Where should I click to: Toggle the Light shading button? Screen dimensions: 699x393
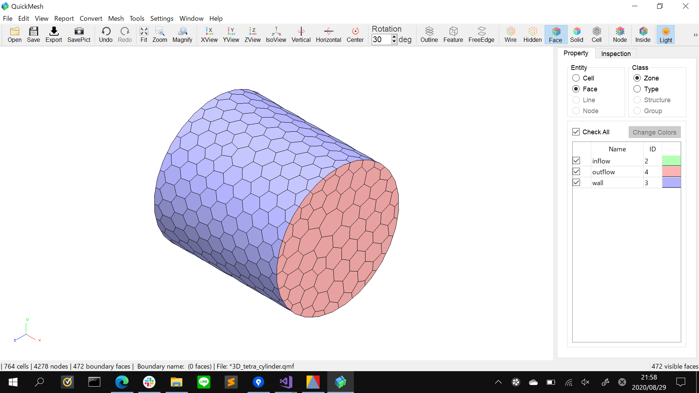666,35
